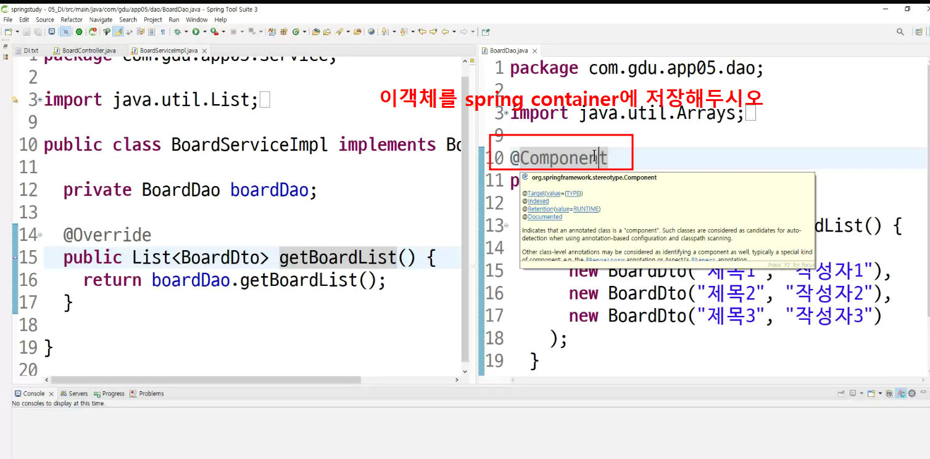Viewport: 930px width, 459px height.
Task: Switch to BoardController.java editor tab
Action: 85,51
